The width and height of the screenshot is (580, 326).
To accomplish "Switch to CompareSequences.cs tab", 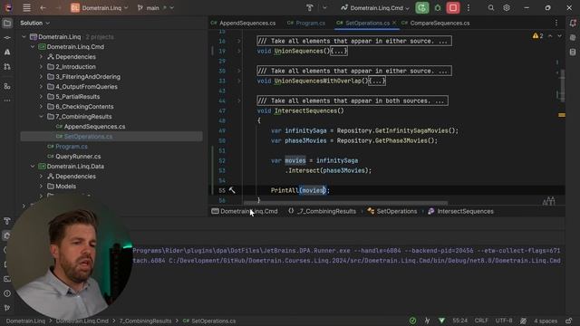I will pos(436,23).
